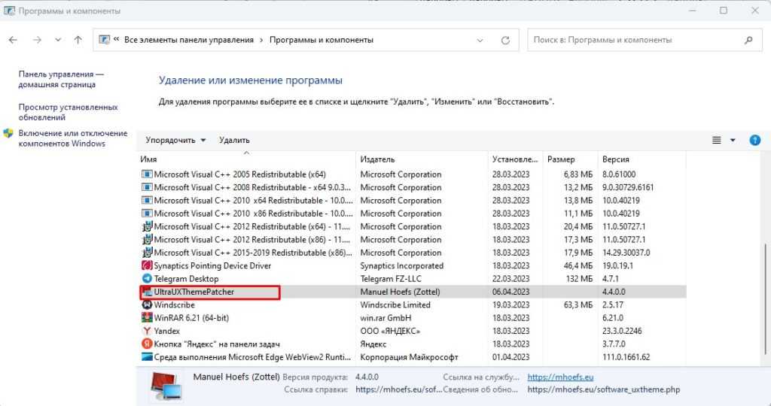Open the Упорядочить dropdown menu
The image size is (771, 406).
(x=175, y=140)
